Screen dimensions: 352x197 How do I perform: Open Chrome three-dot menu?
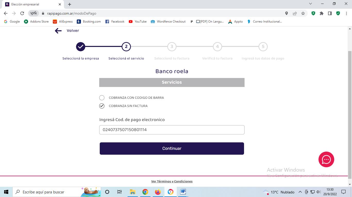[x=346, y=13]
